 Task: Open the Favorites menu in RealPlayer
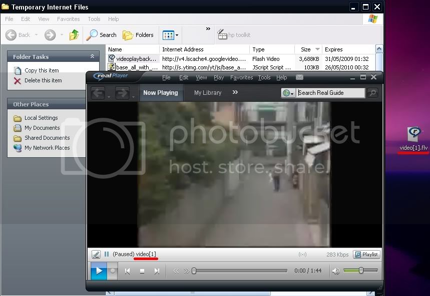241,77
